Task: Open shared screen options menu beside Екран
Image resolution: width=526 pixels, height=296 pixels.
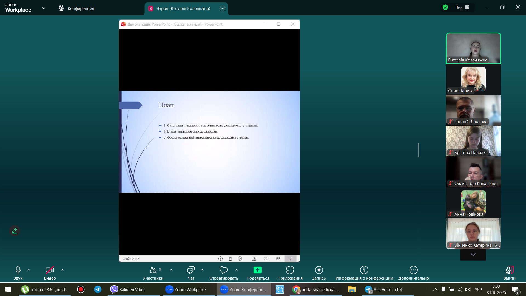Action: tap(223, 9)
